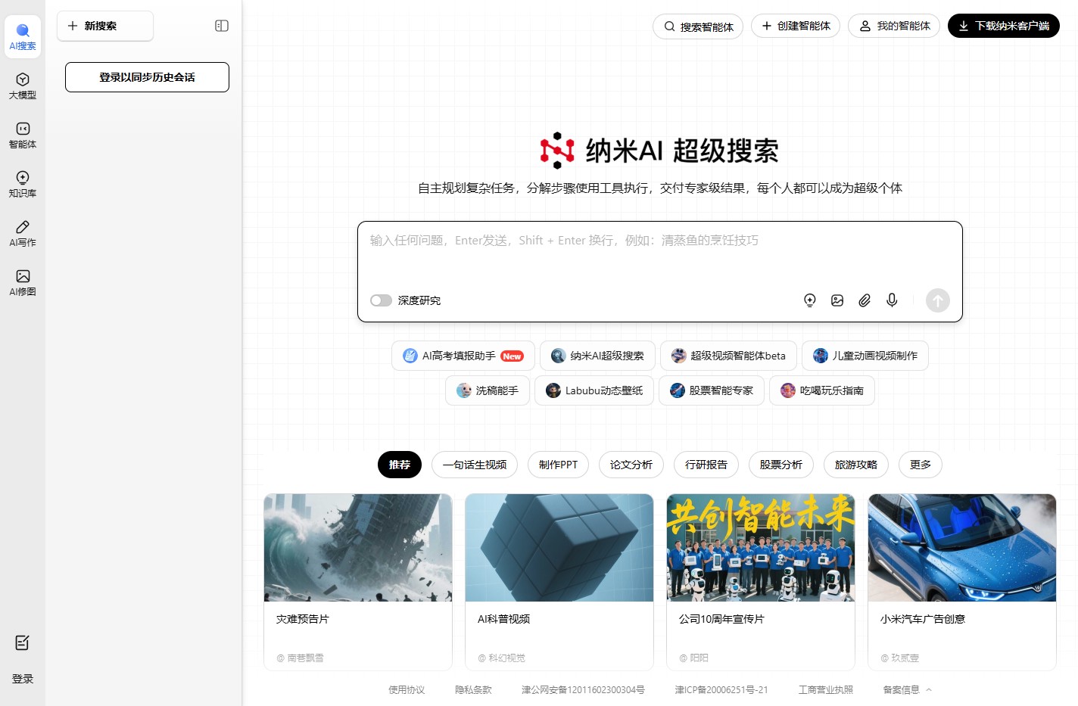
Task: Select the 论文分析 tab
Action: point(631,465)
